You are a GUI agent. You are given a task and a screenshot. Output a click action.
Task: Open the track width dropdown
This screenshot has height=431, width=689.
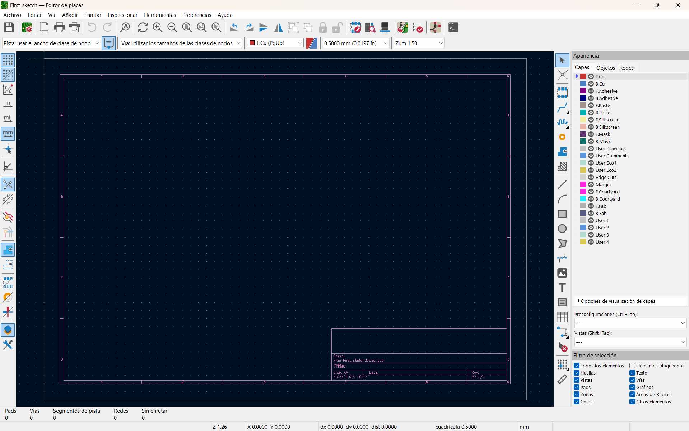(x=97, y=43)
